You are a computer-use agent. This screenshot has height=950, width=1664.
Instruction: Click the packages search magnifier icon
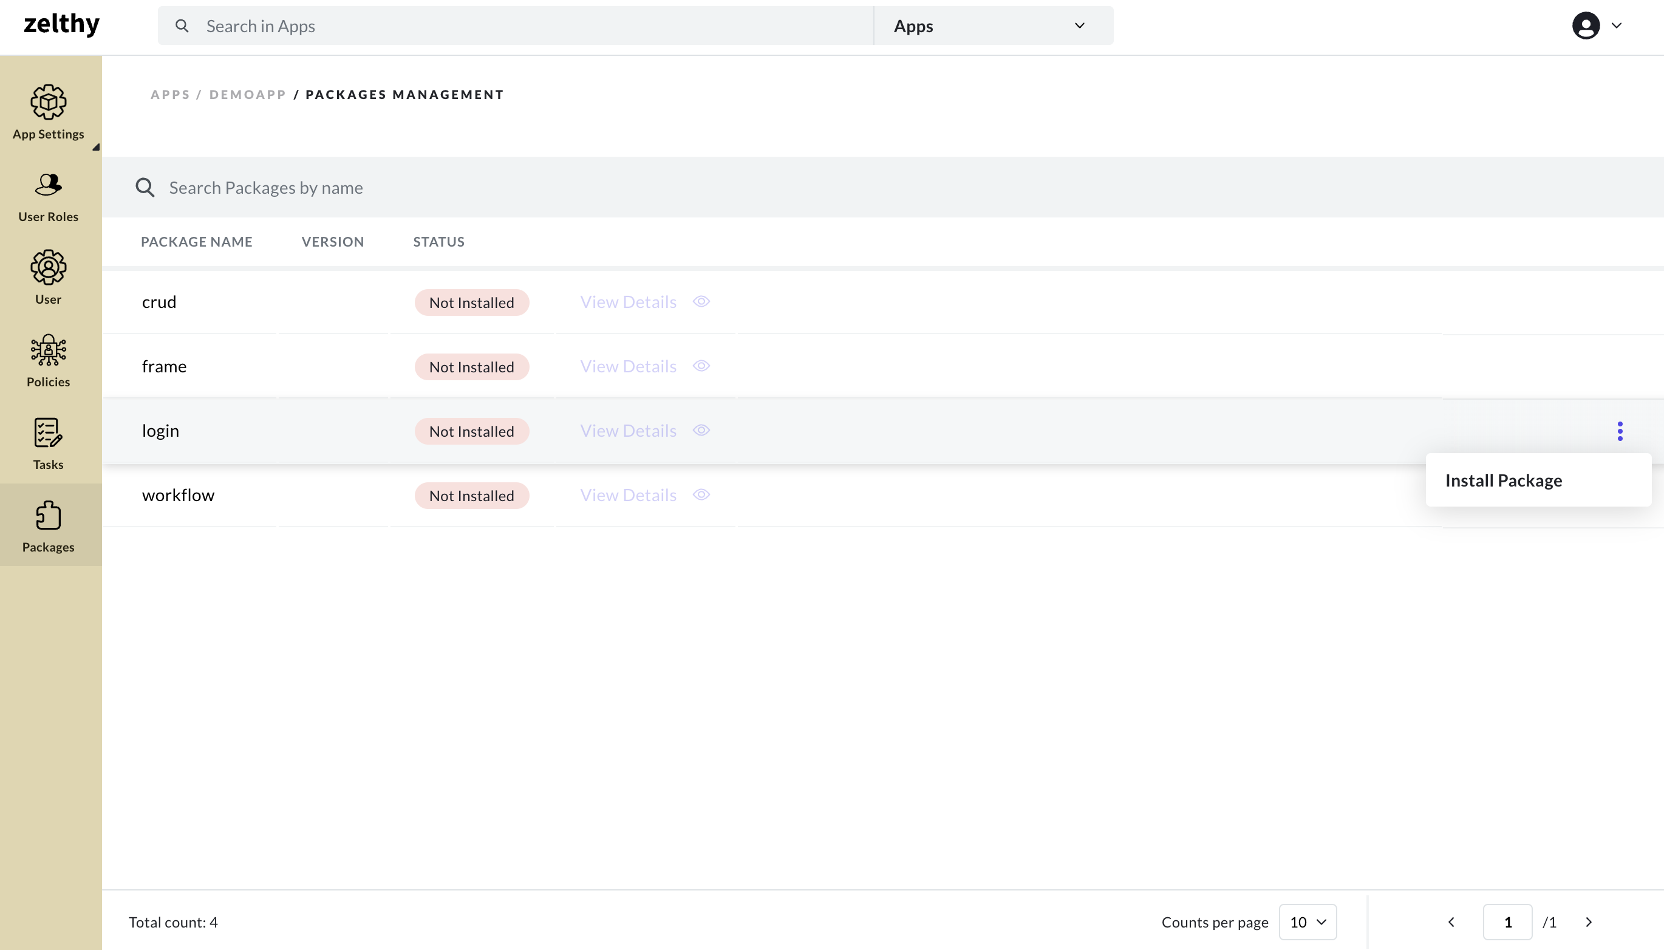pos(145,187)
